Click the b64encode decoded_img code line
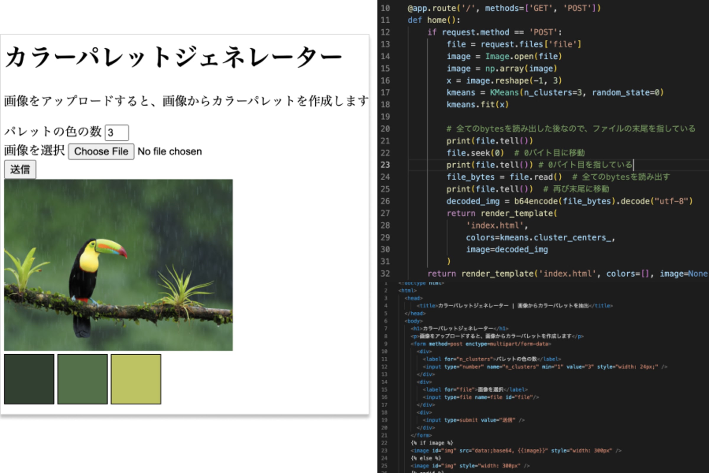 point(569,201)
